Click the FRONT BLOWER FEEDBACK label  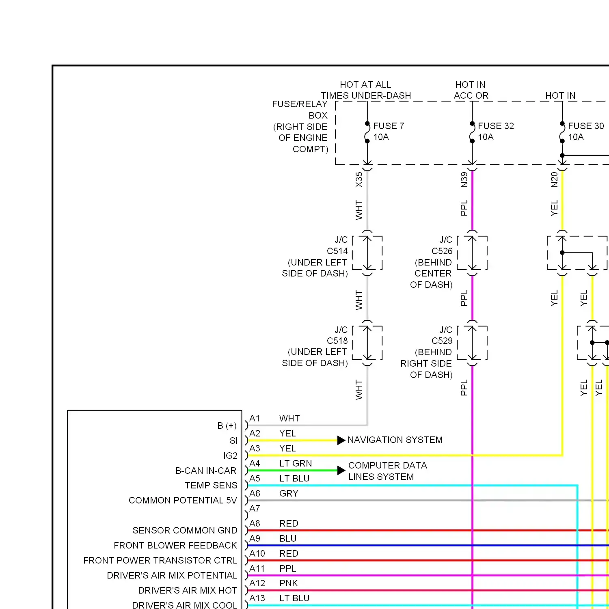tap(175, 546)
